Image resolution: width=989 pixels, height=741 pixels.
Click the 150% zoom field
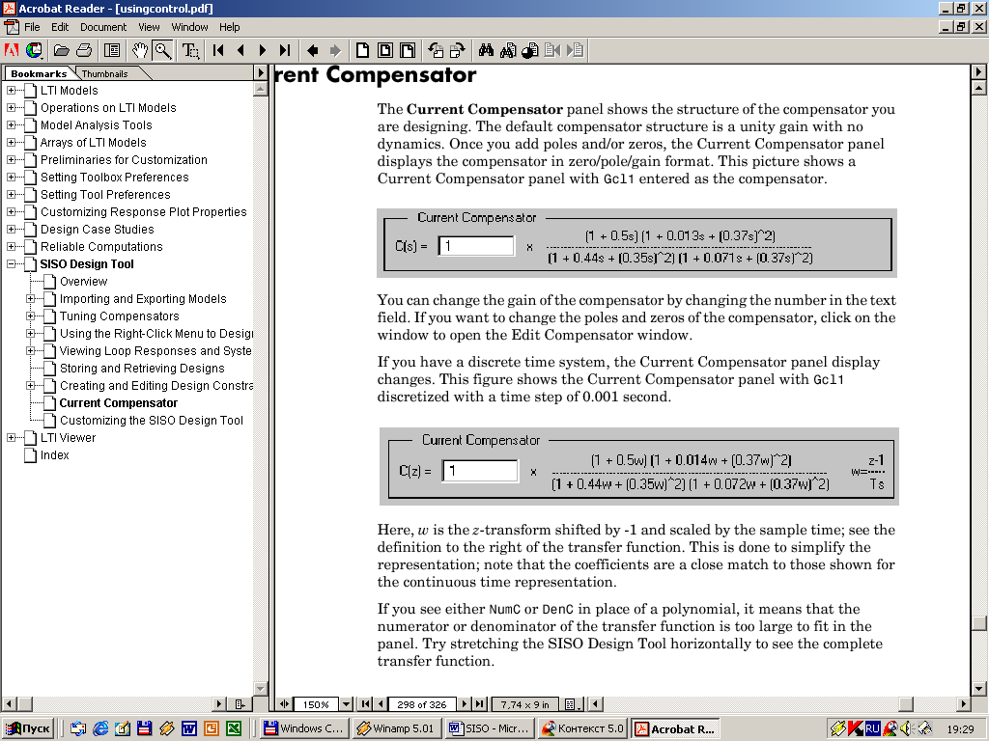pos(316,703)
